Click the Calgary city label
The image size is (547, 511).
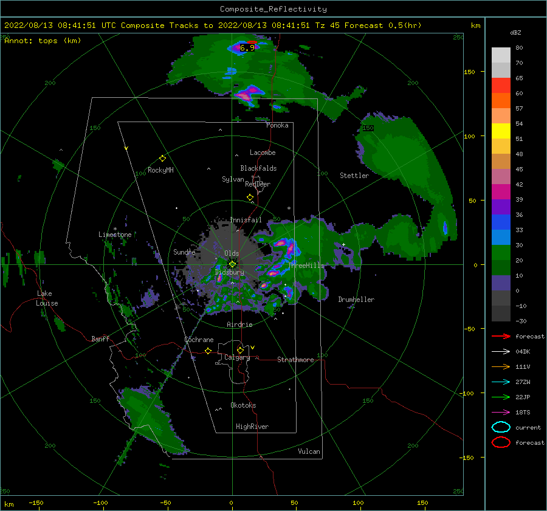point(237,357)
